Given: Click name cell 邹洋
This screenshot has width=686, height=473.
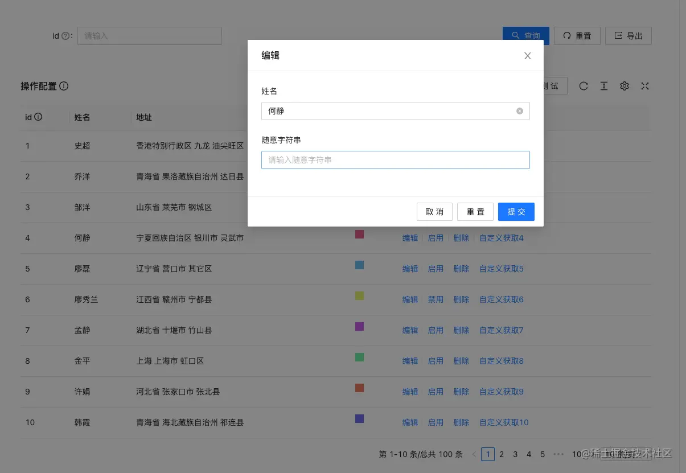Looking at the screenshot, I should tap(83, 207).
